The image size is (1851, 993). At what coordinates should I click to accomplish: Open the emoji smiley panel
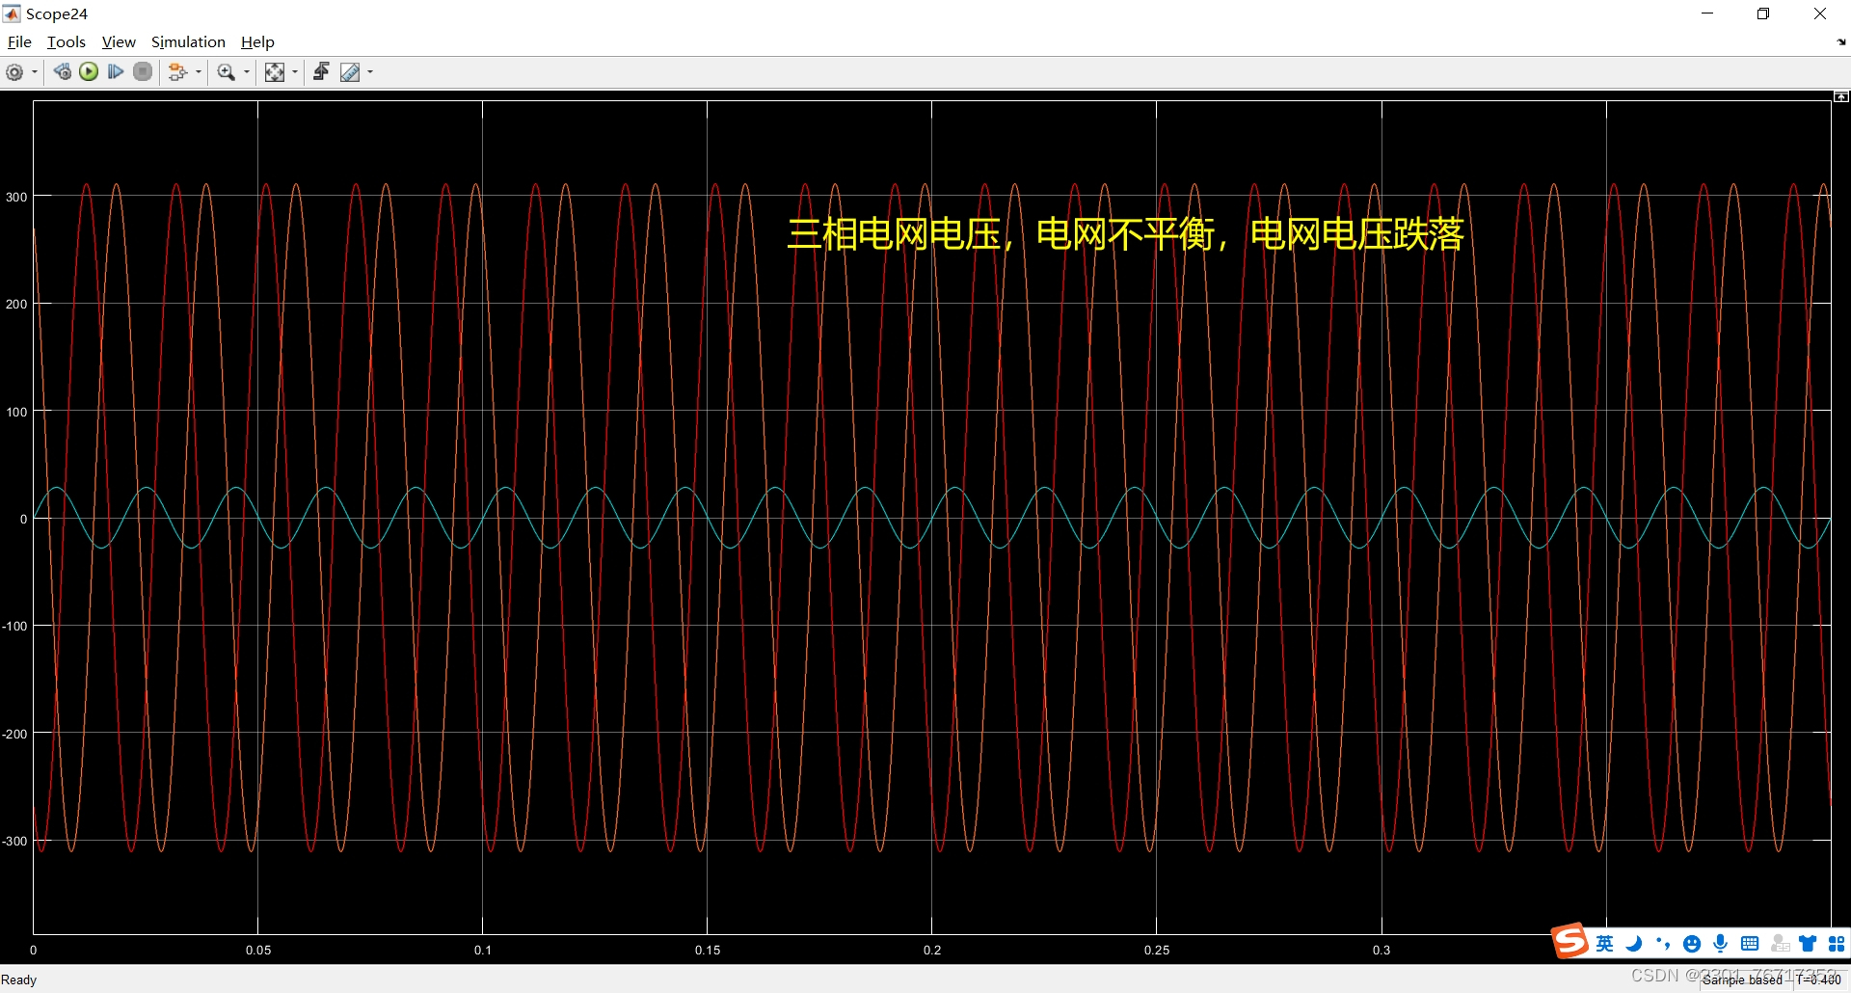1692,944
